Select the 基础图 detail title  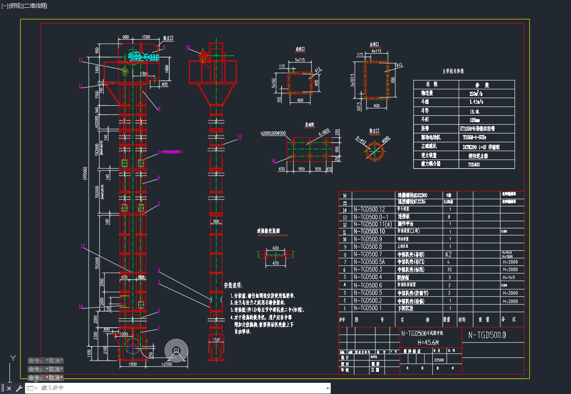pos(310,124)
